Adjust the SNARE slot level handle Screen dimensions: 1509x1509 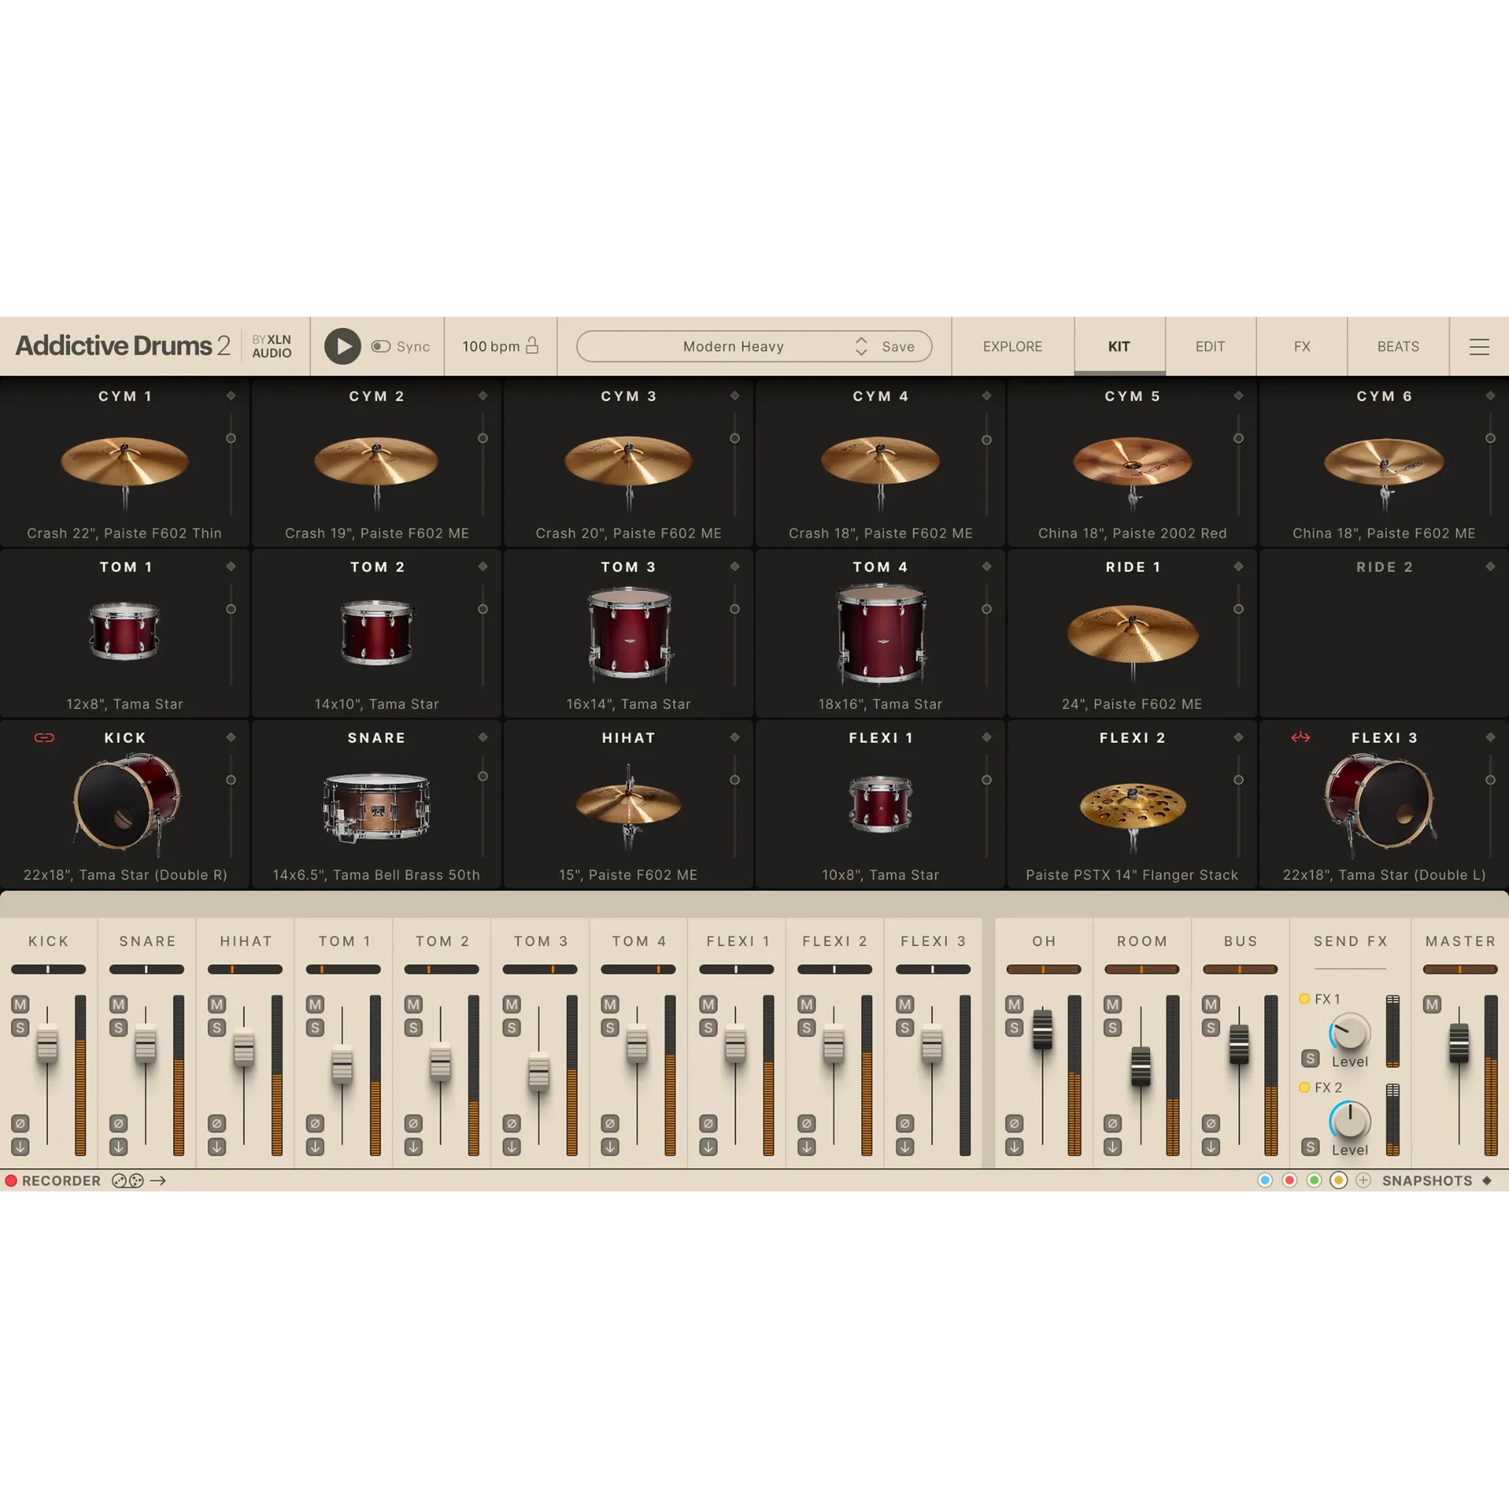click(x=482, y=776)
